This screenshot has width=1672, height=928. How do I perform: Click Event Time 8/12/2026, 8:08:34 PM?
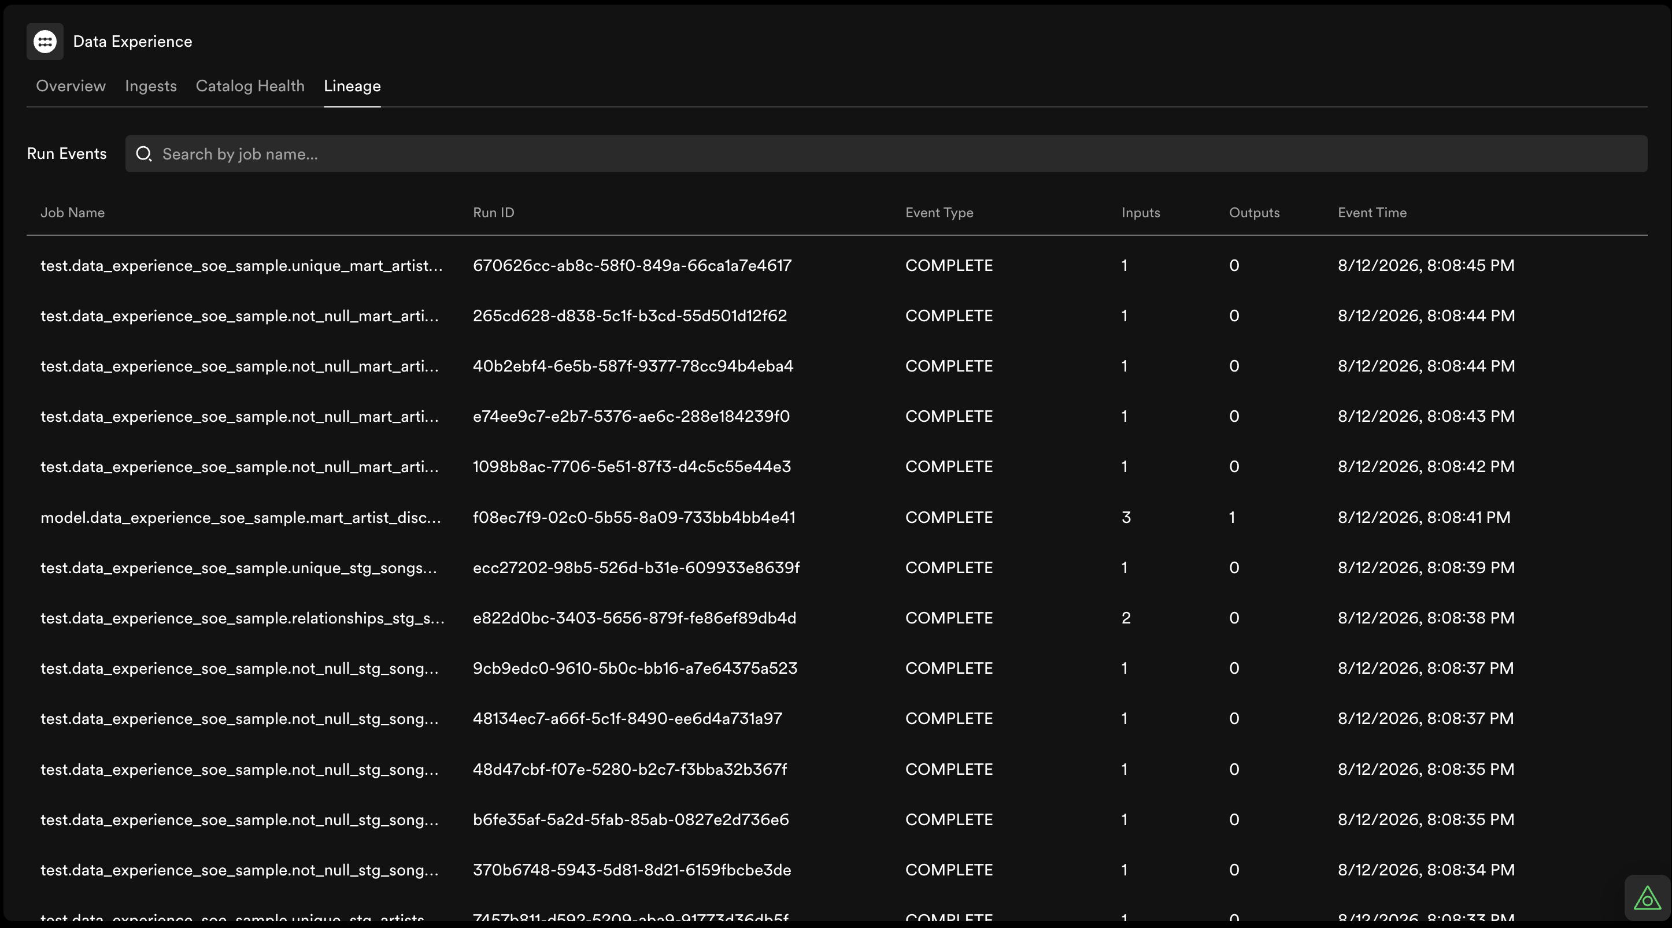[1426, 870]
